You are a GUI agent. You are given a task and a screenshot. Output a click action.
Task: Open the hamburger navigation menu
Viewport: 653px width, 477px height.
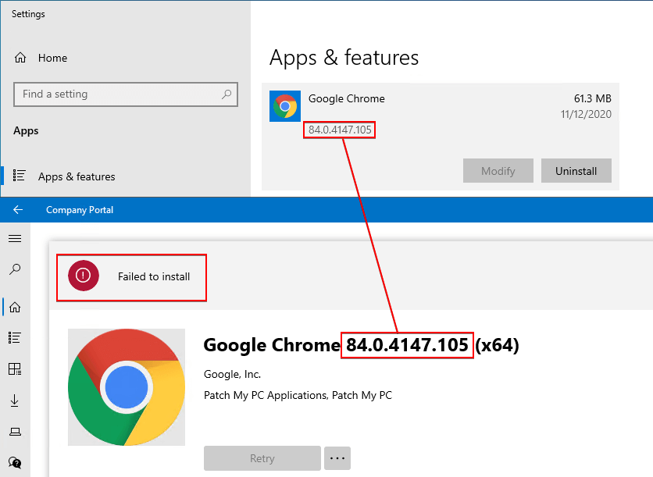click(15, 238)
